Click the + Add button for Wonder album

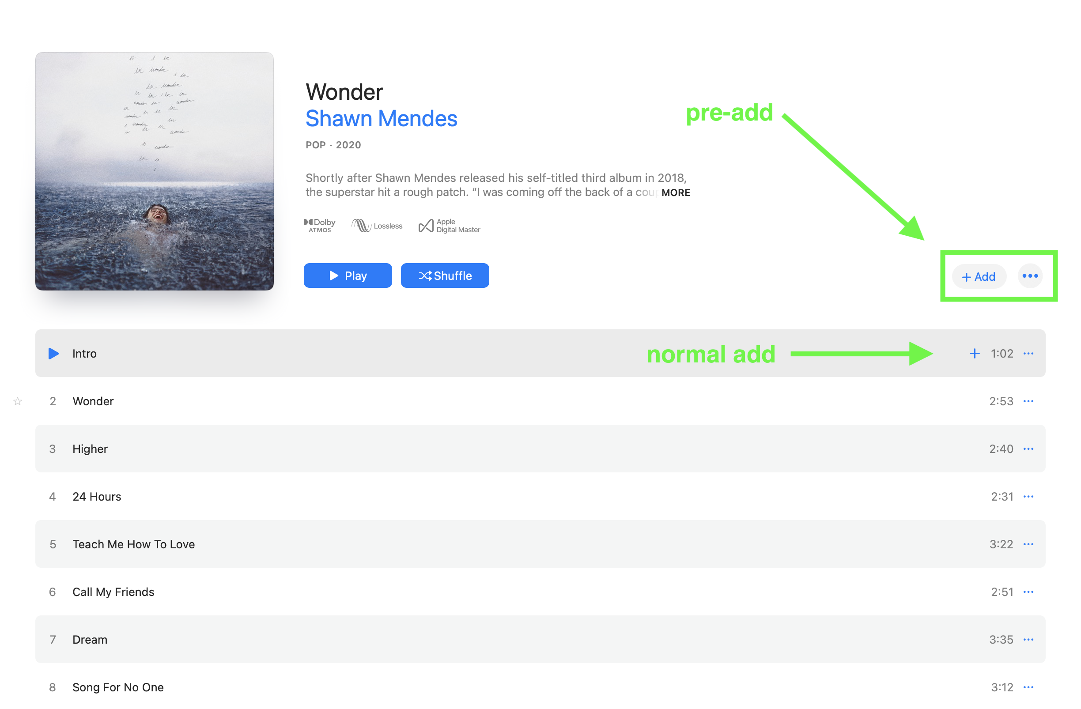(976, 275)
